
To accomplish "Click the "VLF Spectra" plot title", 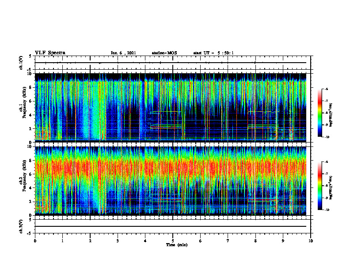I will click(x=50, y=53).
